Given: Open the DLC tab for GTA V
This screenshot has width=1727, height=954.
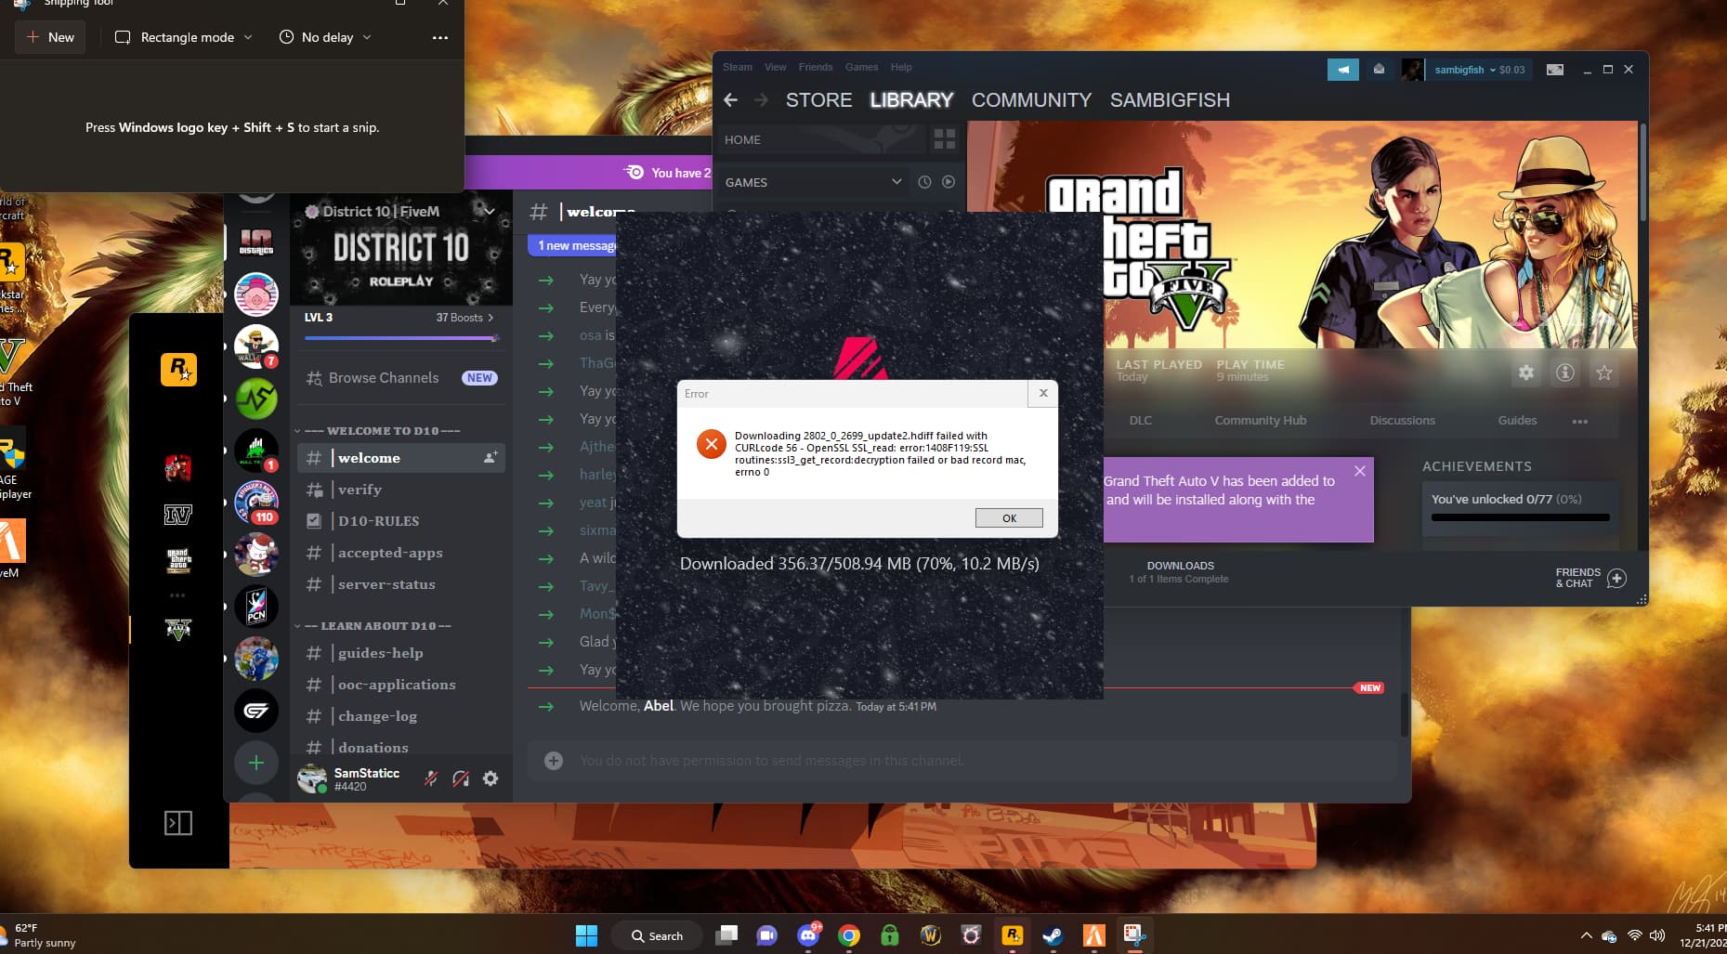Looking at the screenshot, I should [1140, 420].
